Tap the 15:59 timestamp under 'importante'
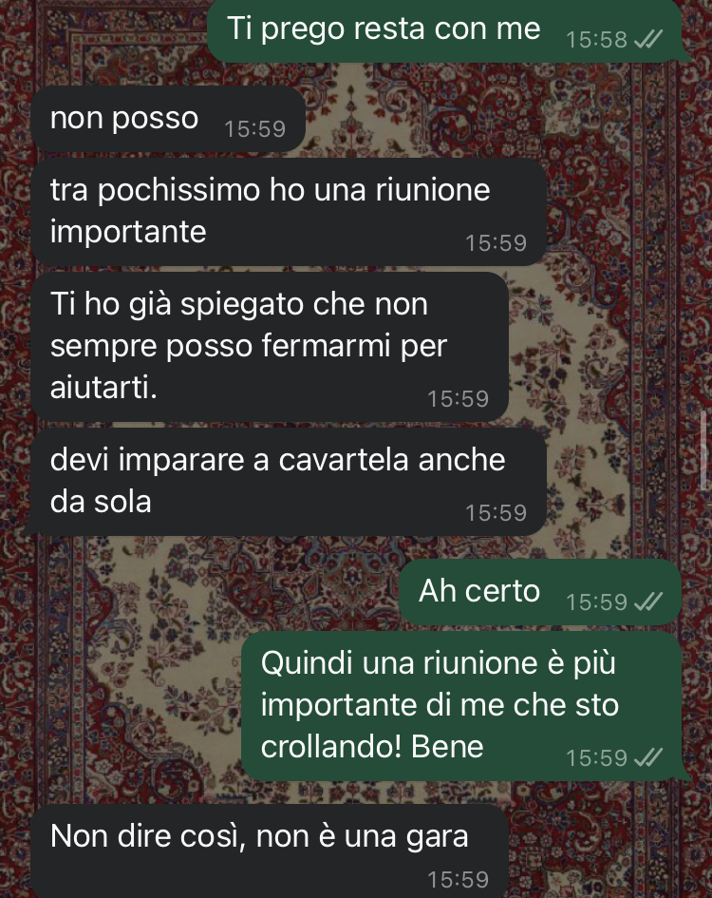 [x=496, y=243]
